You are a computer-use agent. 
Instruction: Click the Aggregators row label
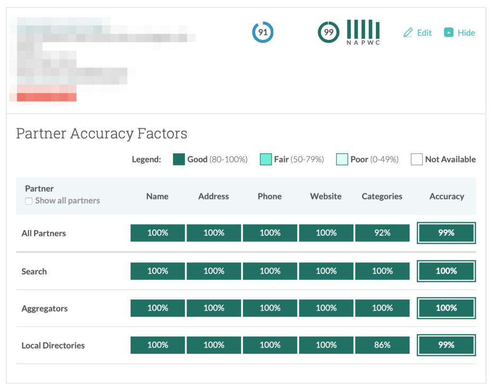[x=44, y=308]
